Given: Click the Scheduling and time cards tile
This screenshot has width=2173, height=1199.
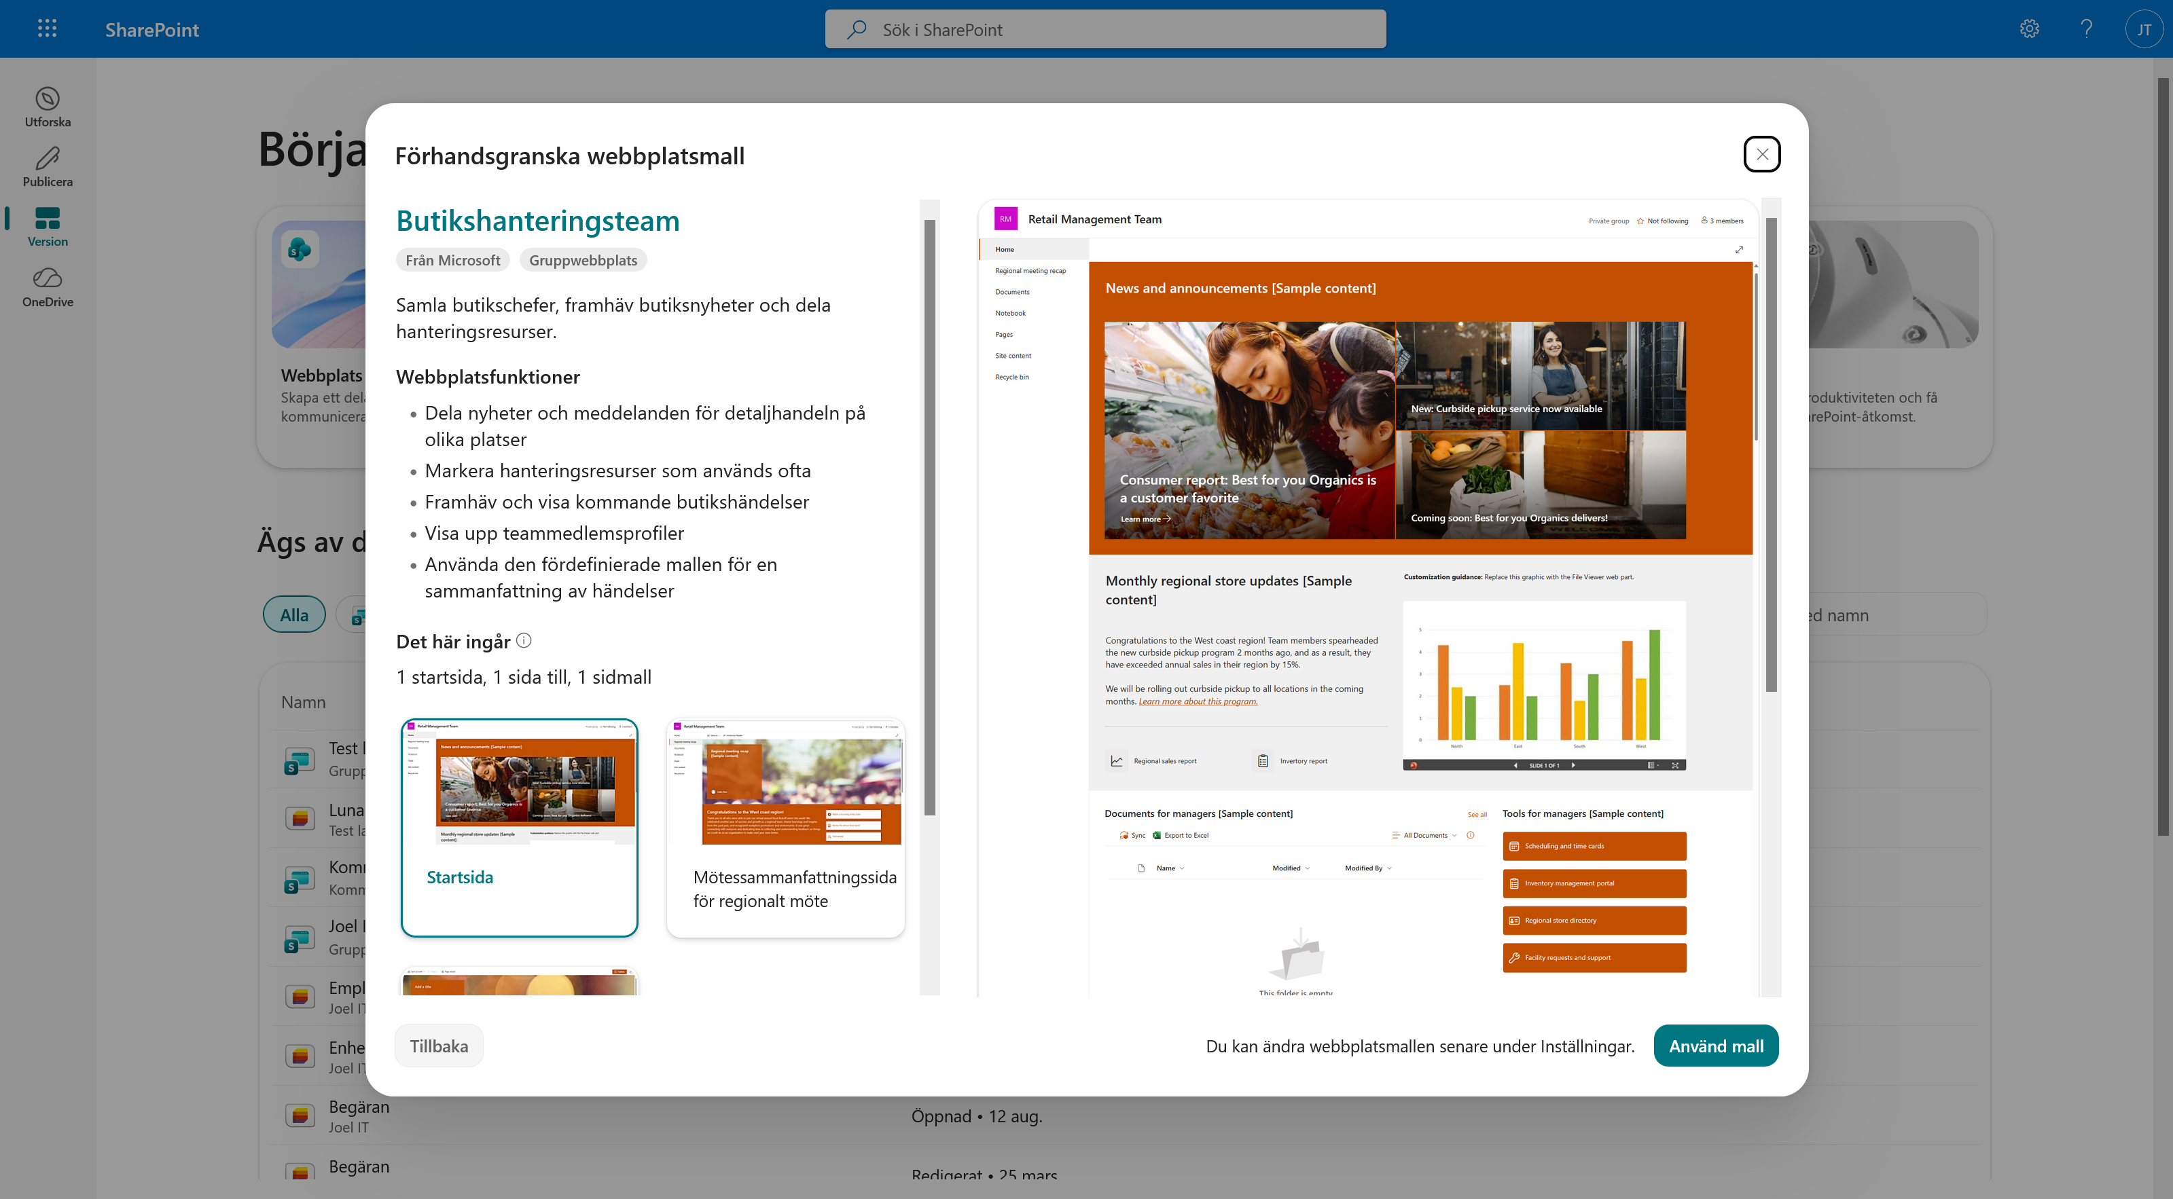Looking at the screenshot, I should tap(1594, 846).
